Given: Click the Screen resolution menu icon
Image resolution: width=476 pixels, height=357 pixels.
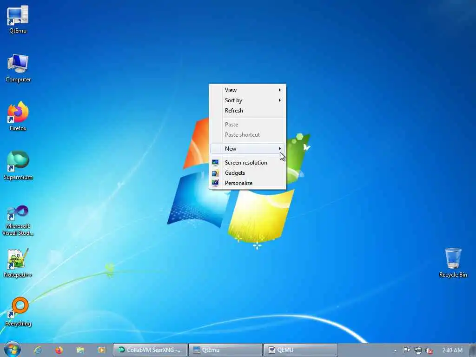Looking at the screenshot, I should tap(215, 163).
